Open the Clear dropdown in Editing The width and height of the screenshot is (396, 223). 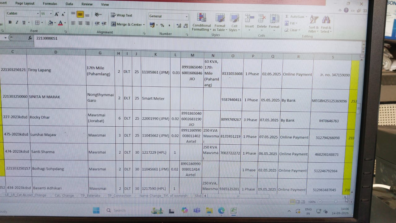tap(293, 30)
